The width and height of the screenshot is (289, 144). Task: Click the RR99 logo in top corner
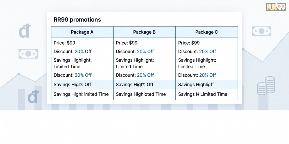coord(276,7)
